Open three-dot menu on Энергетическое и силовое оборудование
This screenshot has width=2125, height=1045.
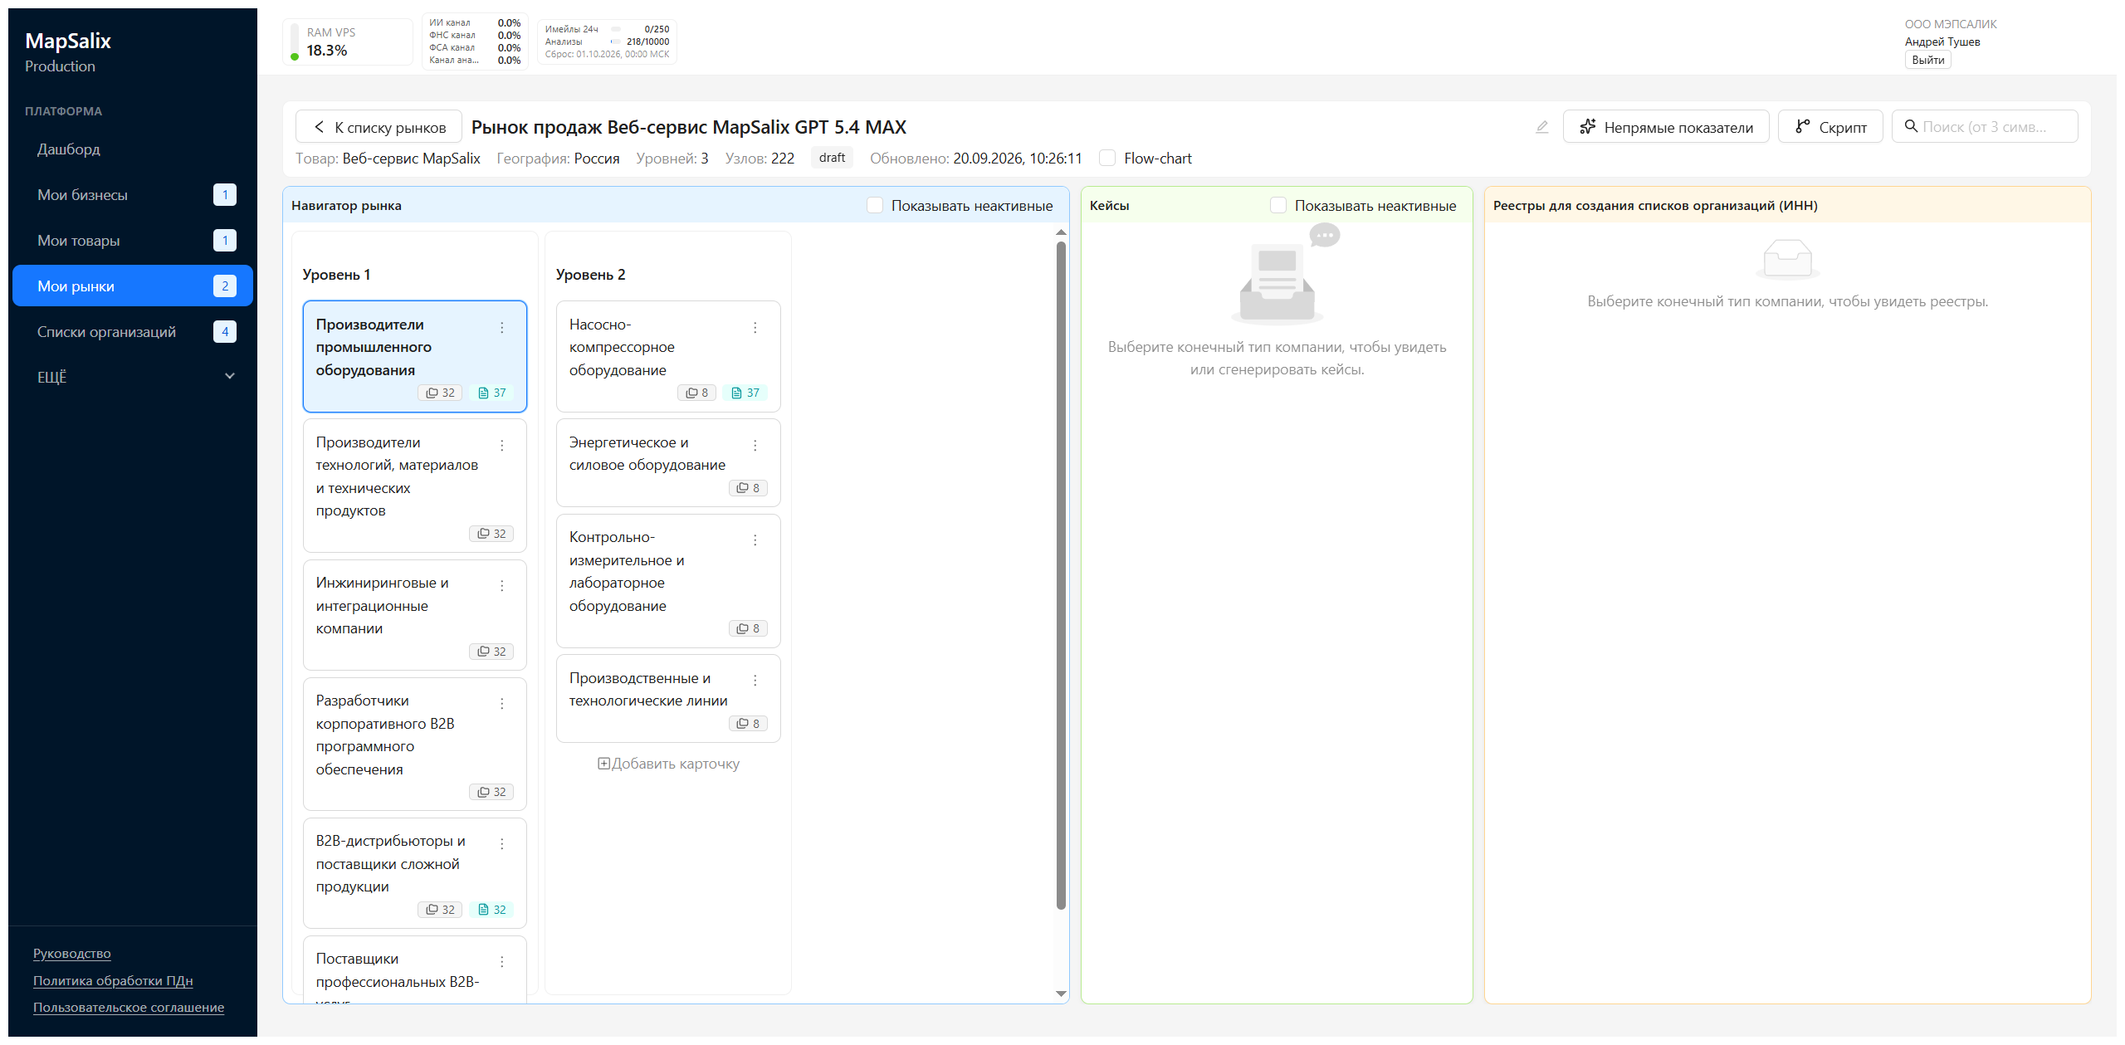tap(755, 446)
